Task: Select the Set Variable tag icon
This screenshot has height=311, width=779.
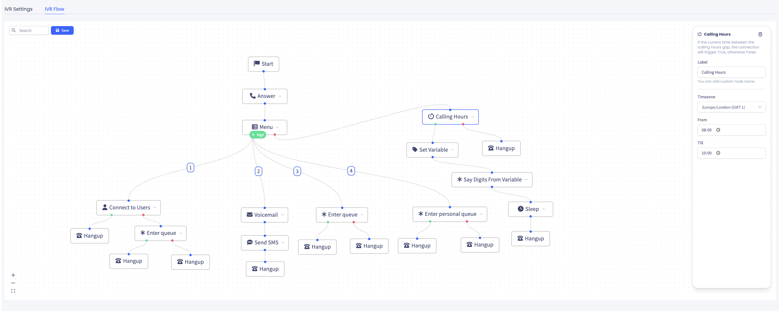Action: pyautogui.click(x=415, y=150)
